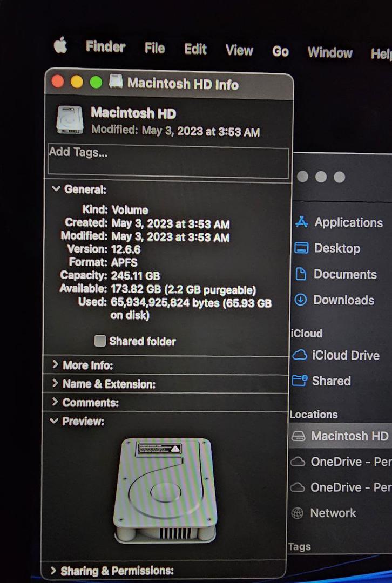Image resolution: width=392 pixels, height=583 pixels.
Task: Expand the Comments section
Action: 55,402
